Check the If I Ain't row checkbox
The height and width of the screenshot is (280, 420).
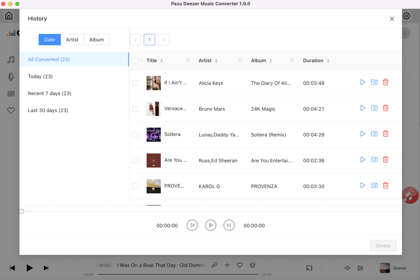point(135,83)
